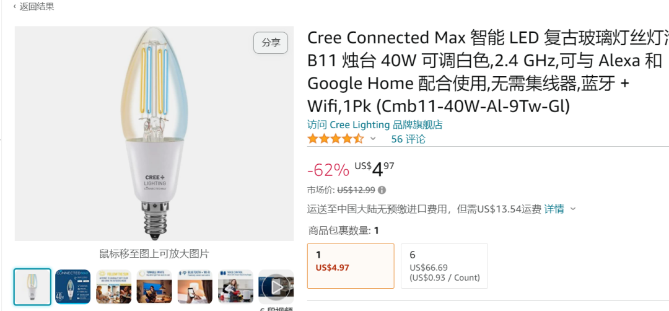Visit the Cree Lighting brand store link
The image size is (669, 311).
pos(375,125)
